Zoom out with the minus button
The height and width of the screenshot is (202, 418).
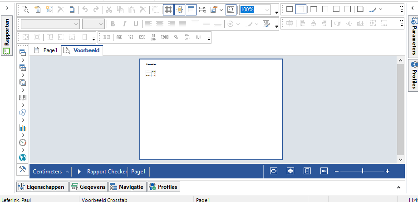[x=337, y=171]
